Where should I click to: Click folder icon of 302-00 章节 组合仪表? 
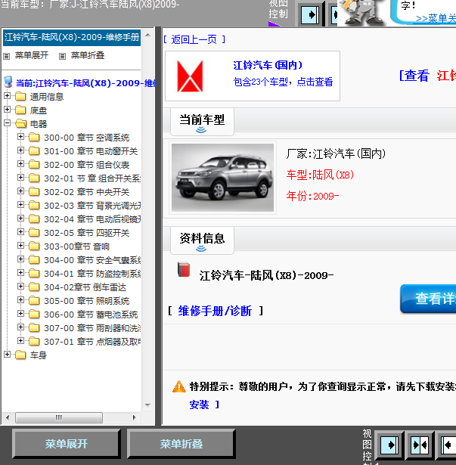tap(34, 165)
